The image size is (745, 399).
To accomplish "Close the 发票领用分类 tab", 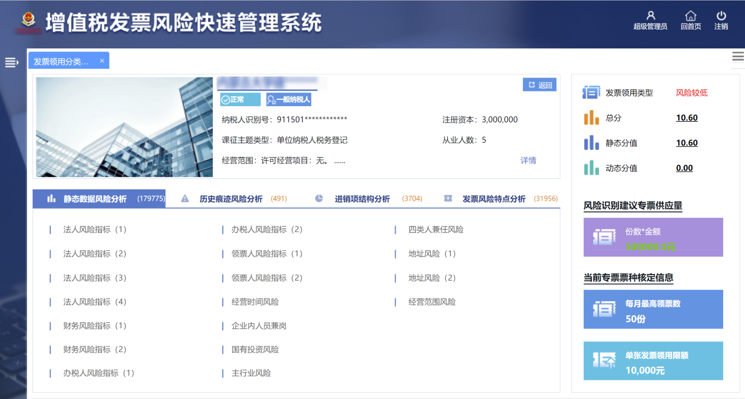I will [x=102, y=61].
